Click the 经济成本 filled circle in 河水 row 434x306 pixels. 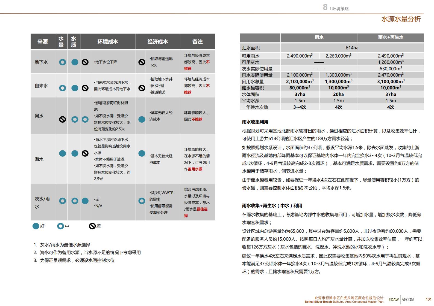point(142,119)
